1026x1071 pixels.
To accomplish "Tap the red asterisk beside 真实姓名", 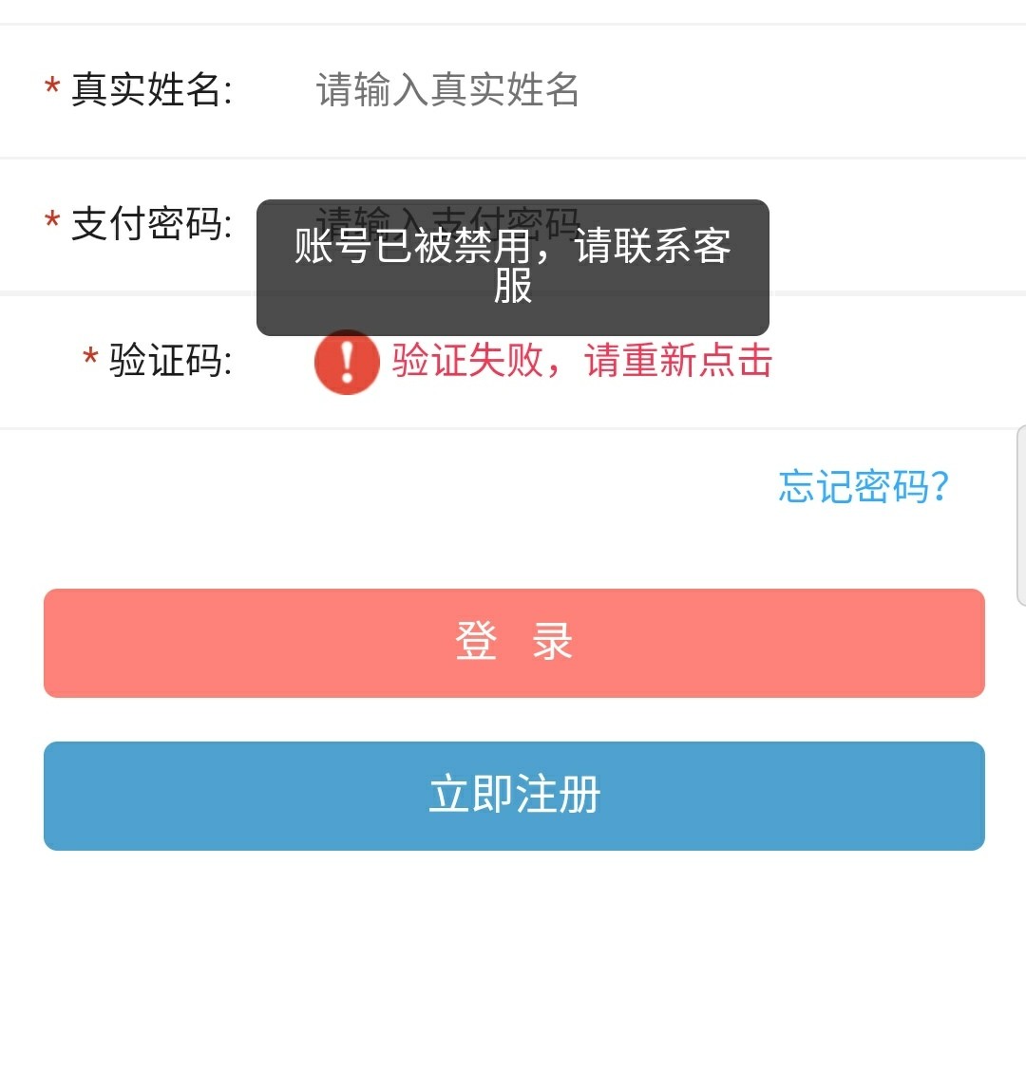I will (52, 89).
